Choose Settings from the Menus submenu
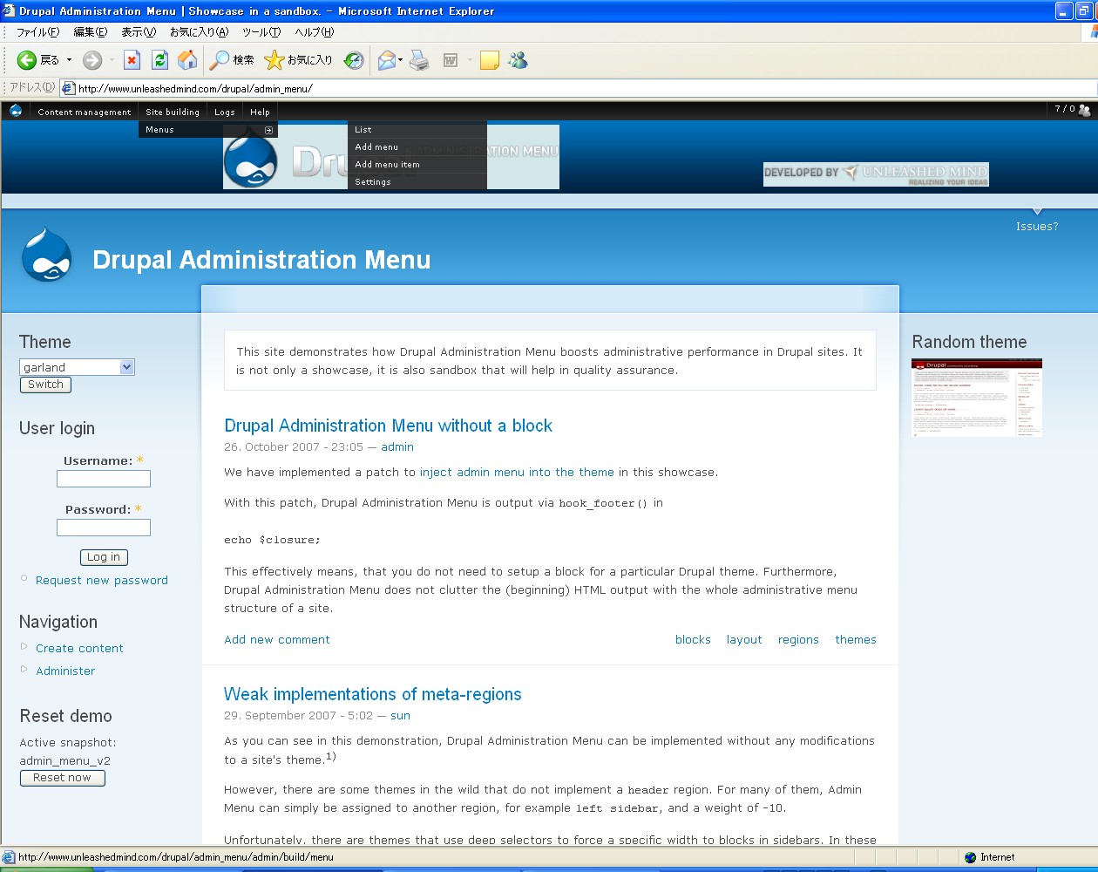 [x=373, y=182]
